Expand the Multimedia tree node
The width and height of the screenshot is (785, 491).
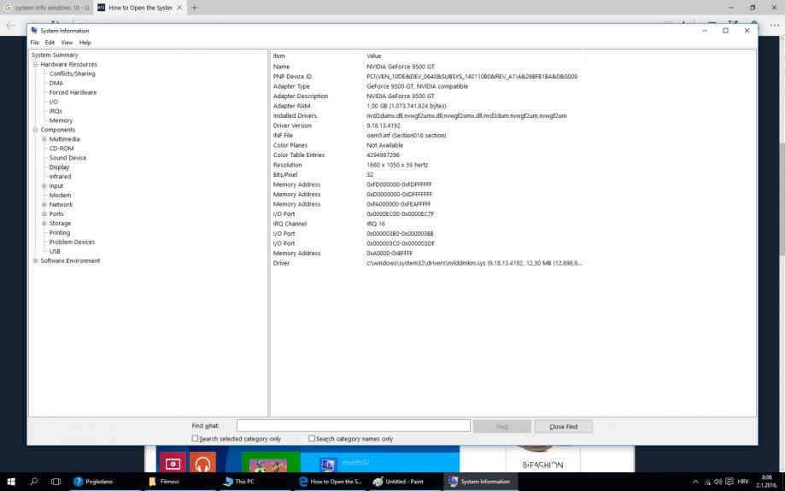pyautogui.click(x=44, y=139)
